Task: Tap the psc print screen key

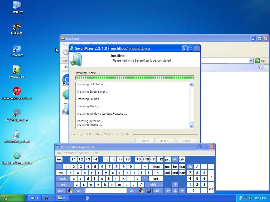Action: (168, 159)
